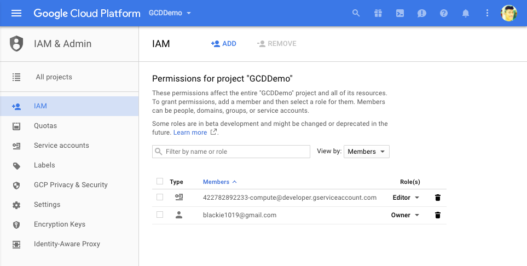Viewport: 527px width, 266px height.
Task: Open the help question mark icon
Action: pyautogui.click(x=444, y=13)
